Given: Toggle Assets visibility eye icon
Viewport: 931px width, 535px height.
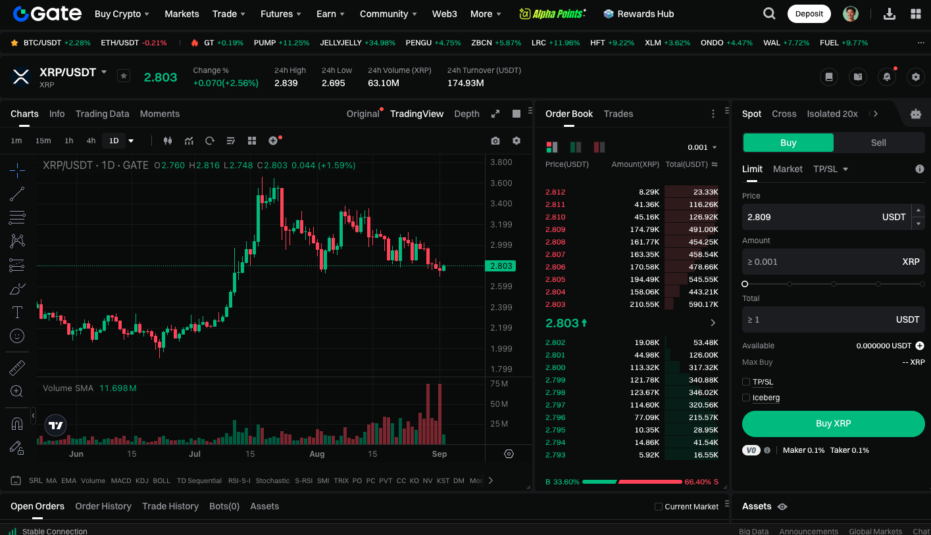Looking at the screenshot, I should [x=782, y=507].
